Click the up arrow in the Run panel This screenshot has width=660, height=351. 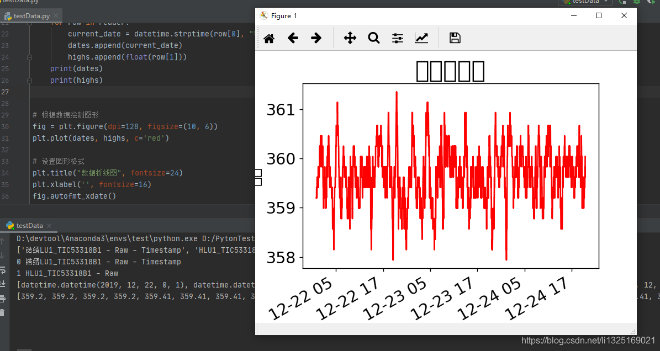click(3, 241)
